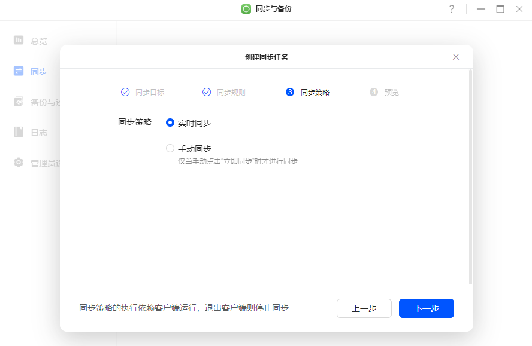
Task: Click the 总览 overview sidebar icon
Action: click(19, 41)
